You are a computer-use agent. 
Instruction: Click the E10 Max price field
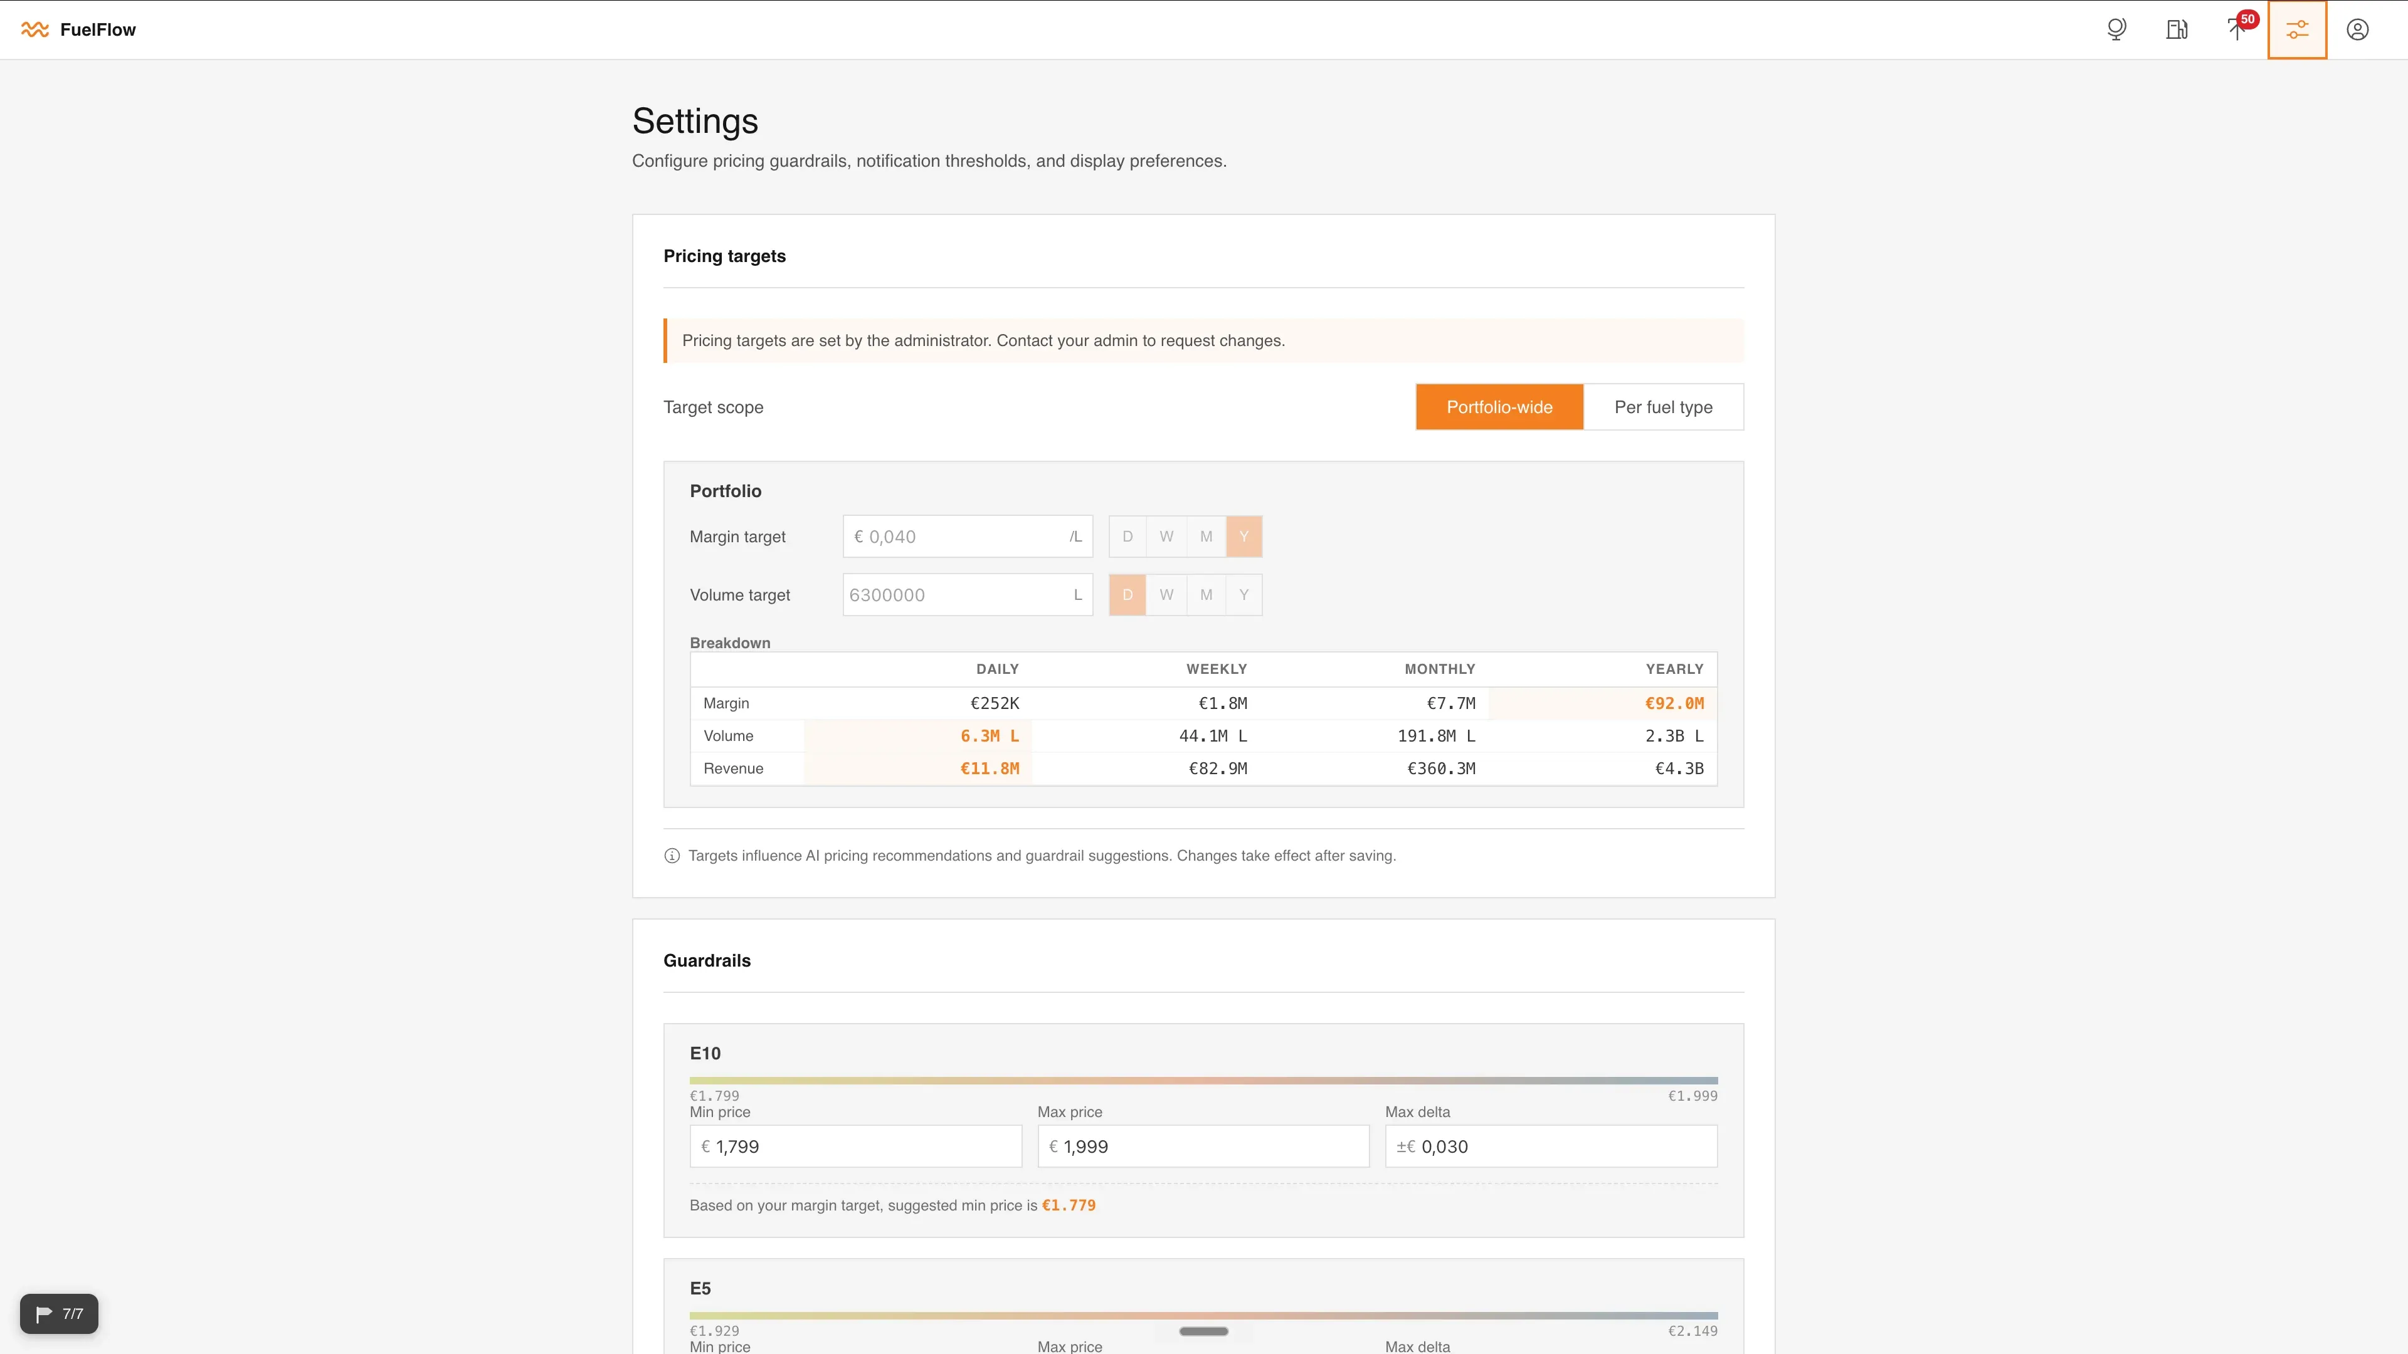tap(1203, 1147)
